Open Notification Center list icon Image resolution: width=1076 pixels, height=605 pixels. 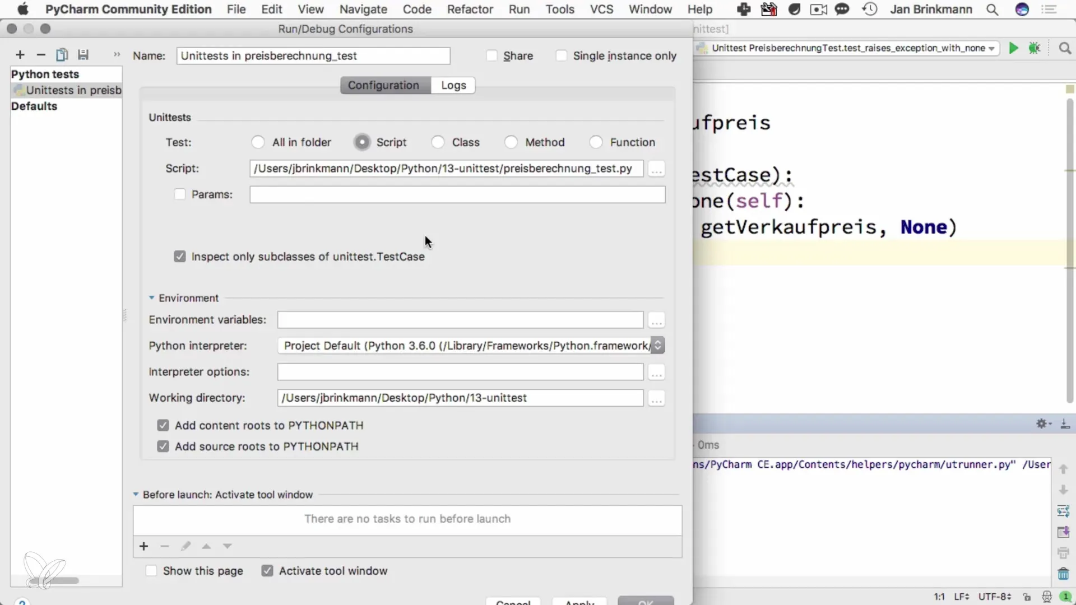tap(1049, 10)
